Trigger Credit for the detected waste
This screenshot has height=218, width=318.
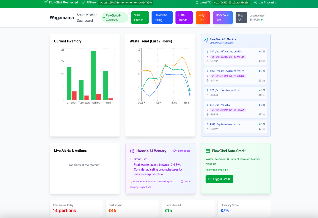219,179
